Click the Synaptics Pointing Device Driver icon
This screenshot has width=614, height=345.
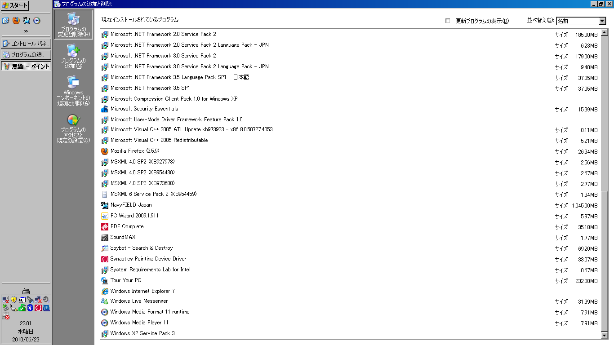tap(105, 259)
